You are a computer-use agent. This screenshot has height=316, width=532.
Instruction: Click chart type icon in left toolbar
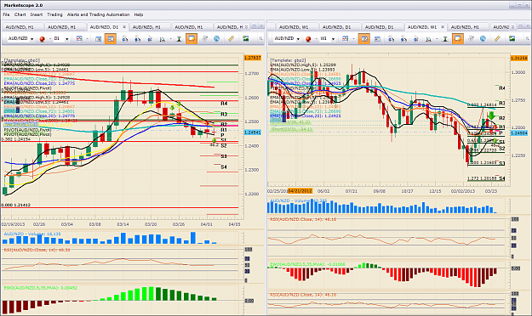tap(79, 39)
